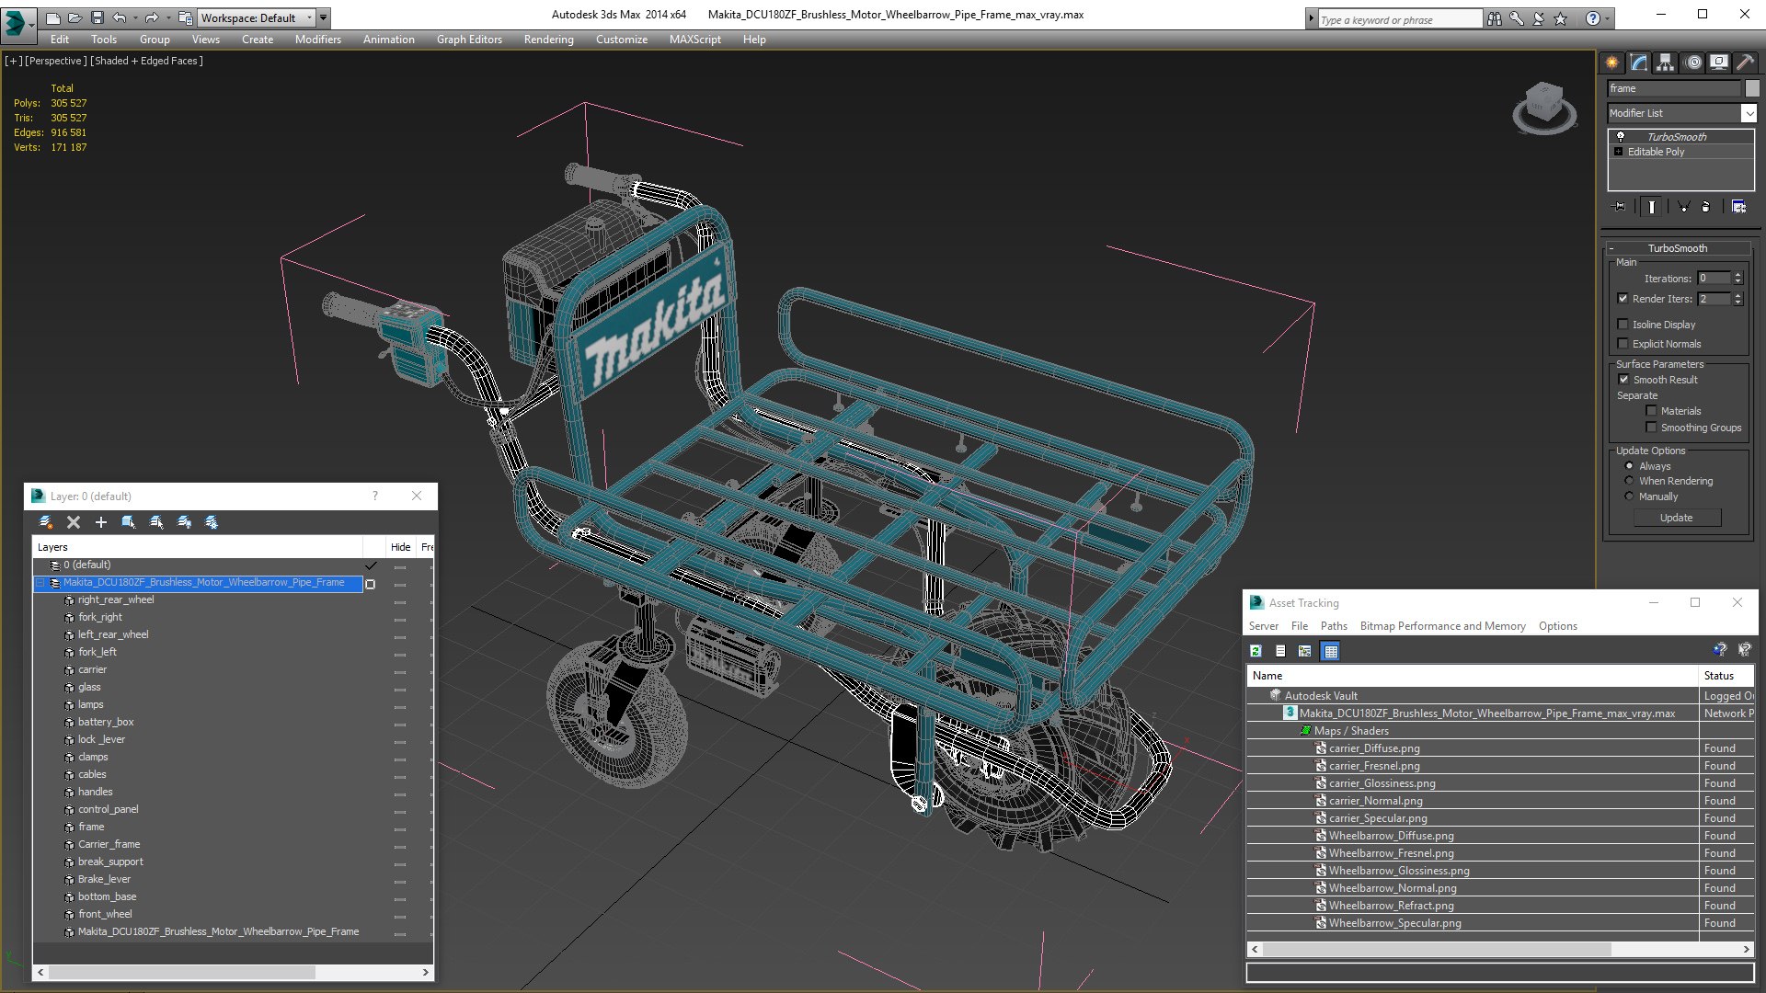Open Bitmap Performance and Memory menu
1766x993 pixels.
tap(1442, 626)
